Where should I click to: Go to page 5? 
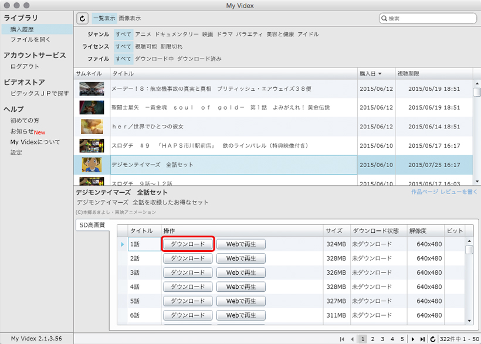click(402, 339)
